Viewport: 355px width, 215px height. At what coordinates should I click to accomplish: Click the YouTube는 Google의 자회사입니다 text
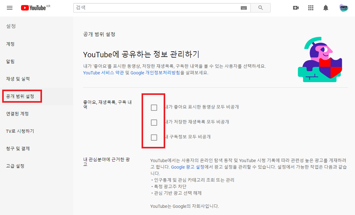tap(185, 206)
